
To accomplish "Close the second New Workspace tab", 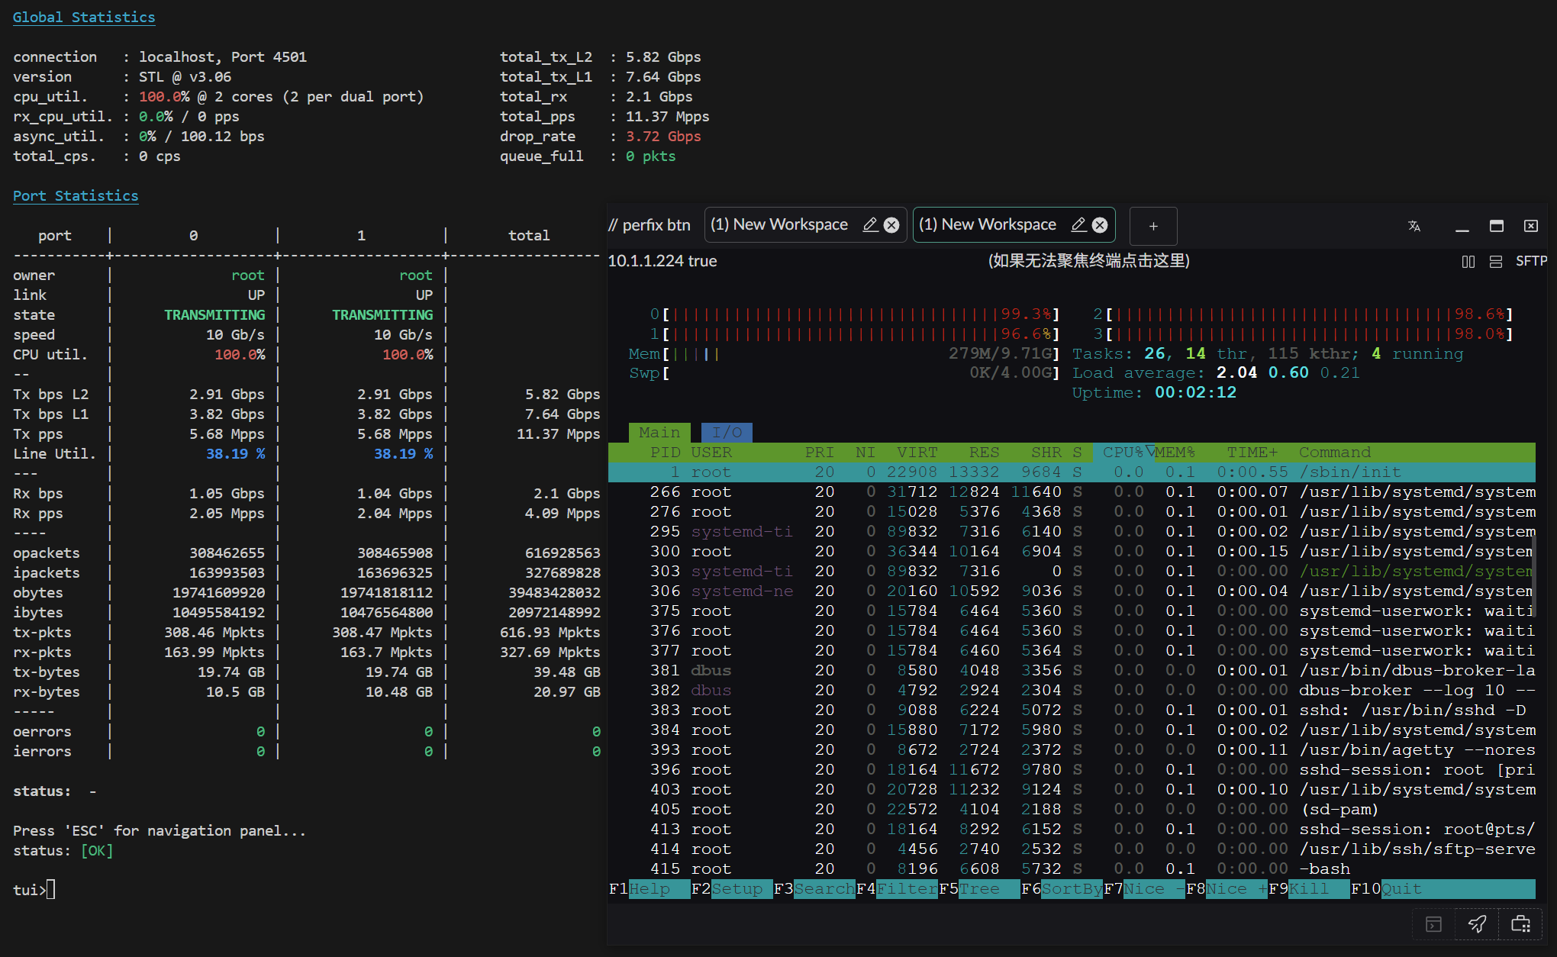I will click(x=1100, y=225).
